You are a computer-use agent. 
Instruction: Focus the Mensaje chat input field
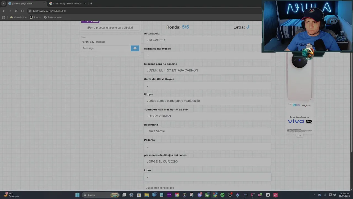pyautogui.click(x=106, y=48)
